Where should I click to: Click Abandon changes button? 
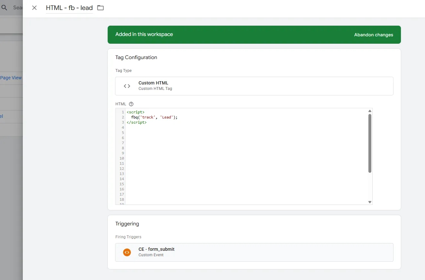coord(374,35)
